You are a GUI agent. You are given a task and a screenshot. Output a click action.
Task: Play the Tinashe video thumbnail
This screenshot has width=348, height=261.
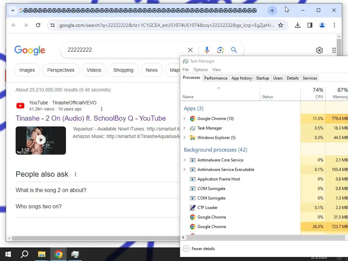(x=41, y=140)
